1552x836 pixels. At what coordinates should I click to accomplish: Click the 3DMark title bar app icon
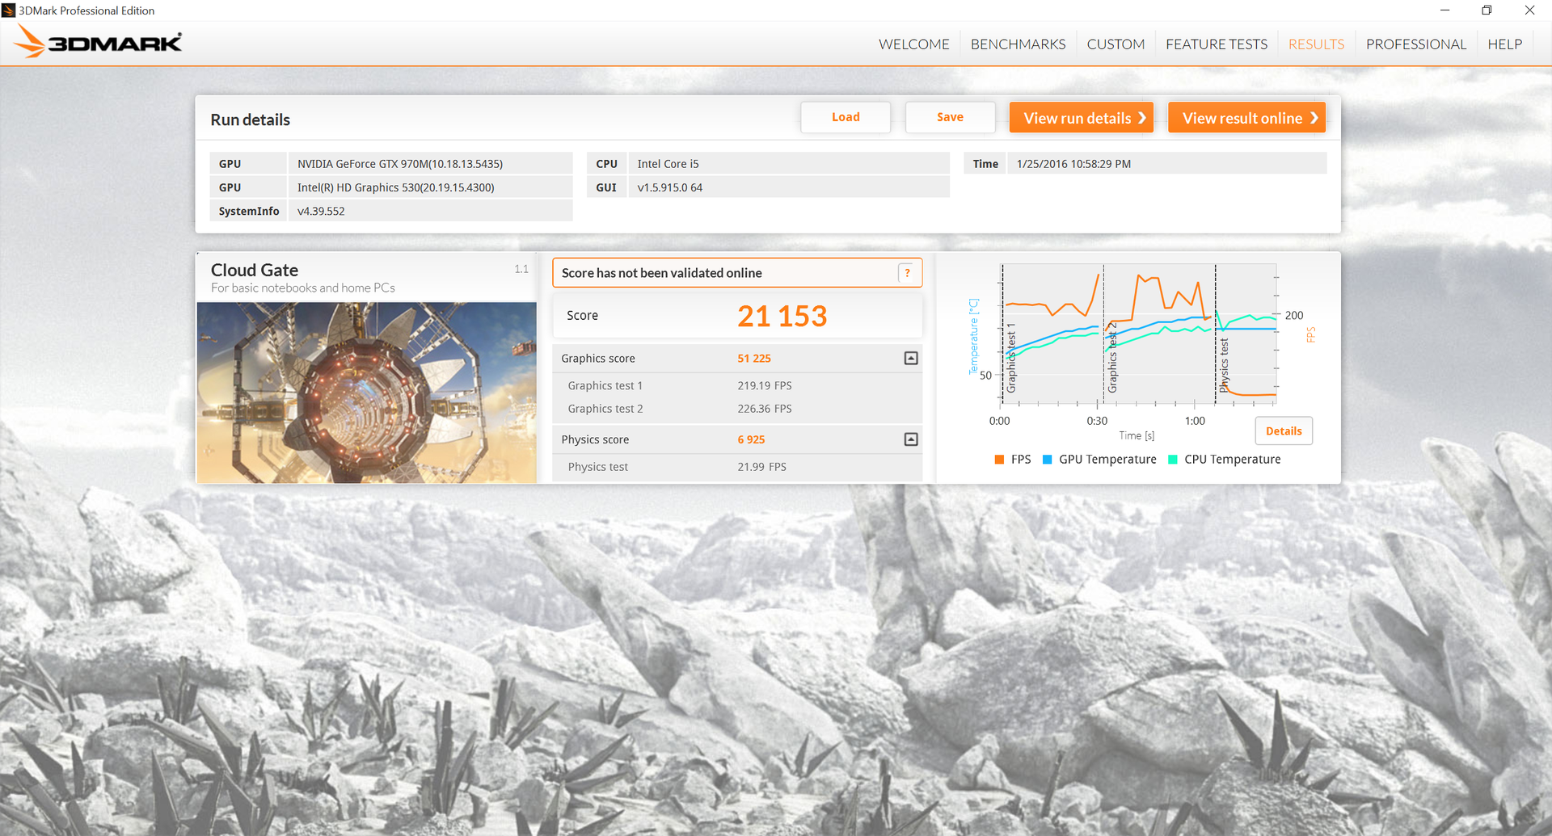[8, 11]
